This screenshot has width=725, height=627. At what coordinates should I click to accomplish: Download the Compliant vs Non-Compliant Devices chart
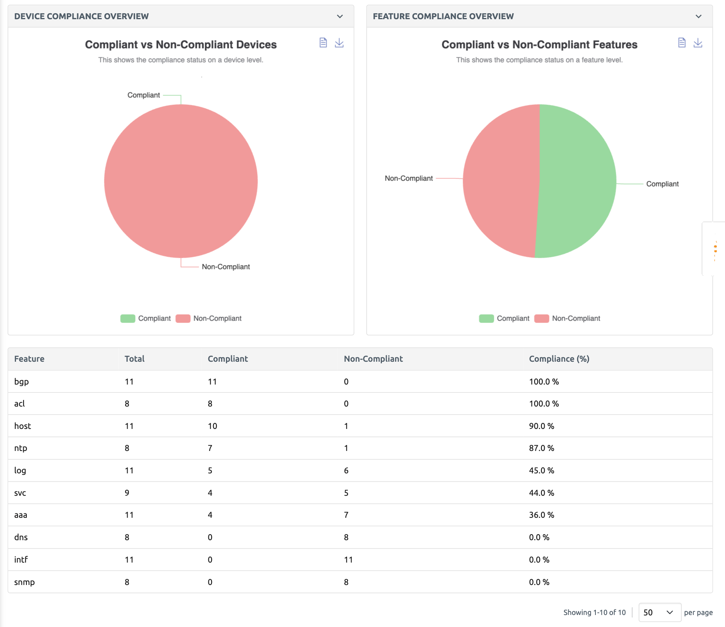click(339, 43)
